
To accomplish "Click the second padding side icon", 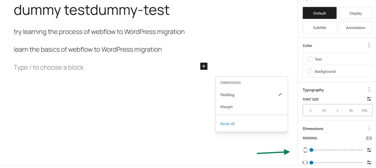I will click(305, 163).
